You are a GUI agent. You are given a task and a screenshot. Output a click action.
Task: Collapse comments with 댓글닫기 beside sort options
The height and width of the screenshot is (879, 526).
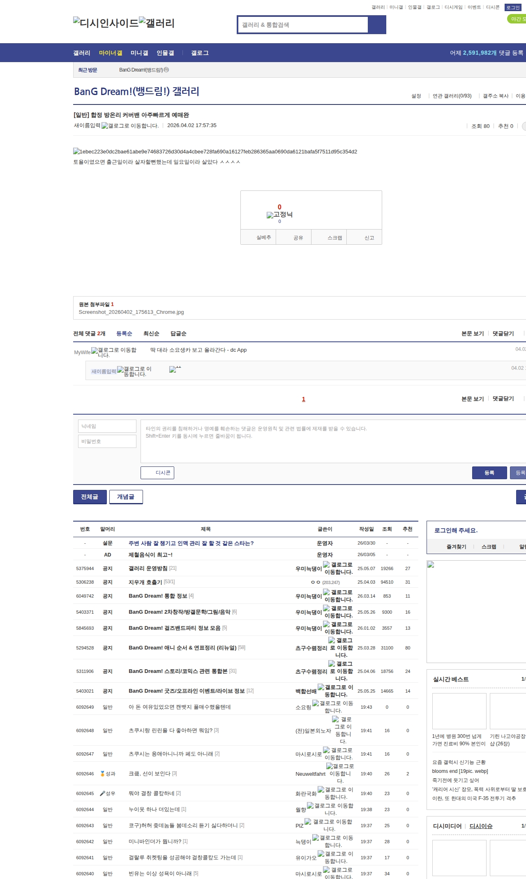pyautogui.click(x=503, y=334)
